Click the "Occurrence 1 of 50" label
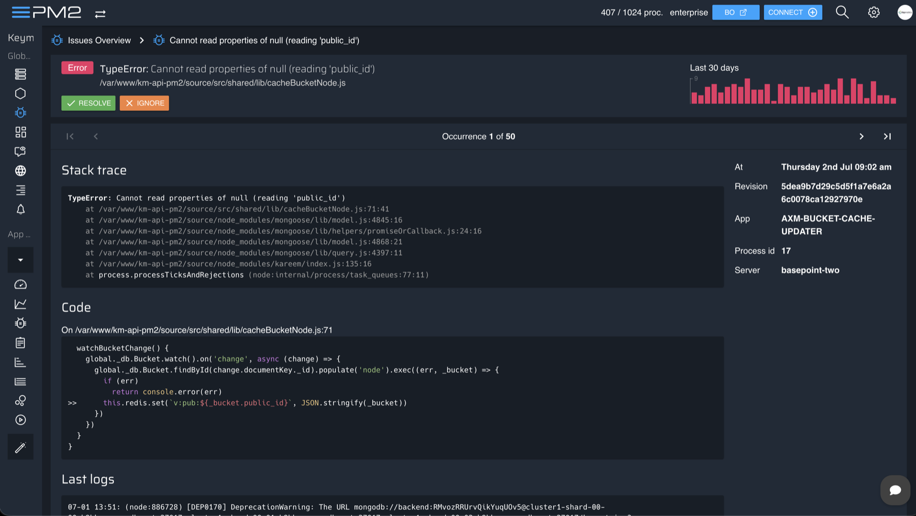Image resolution: width=916 pixels, height=516 pixels. point(478,136)
